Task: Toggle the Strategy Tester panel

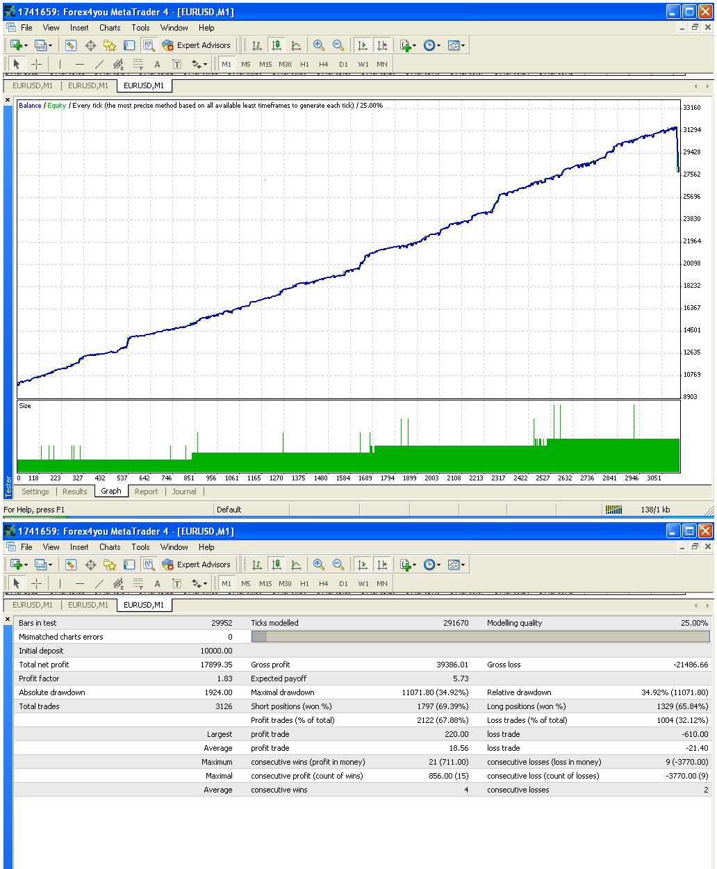Action: coord(149,44)
